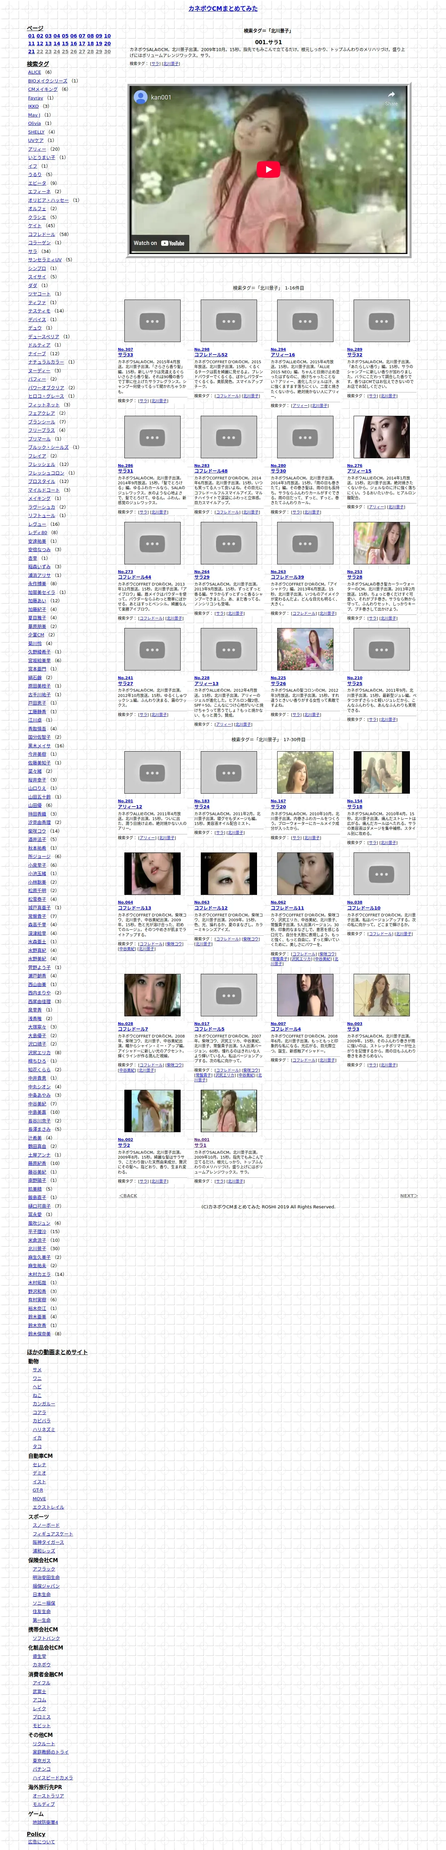The width and height of the screenshot is (446, 1850).
Task: Open video placeholder above No.280 サラ30
Action: click(305, 437)
